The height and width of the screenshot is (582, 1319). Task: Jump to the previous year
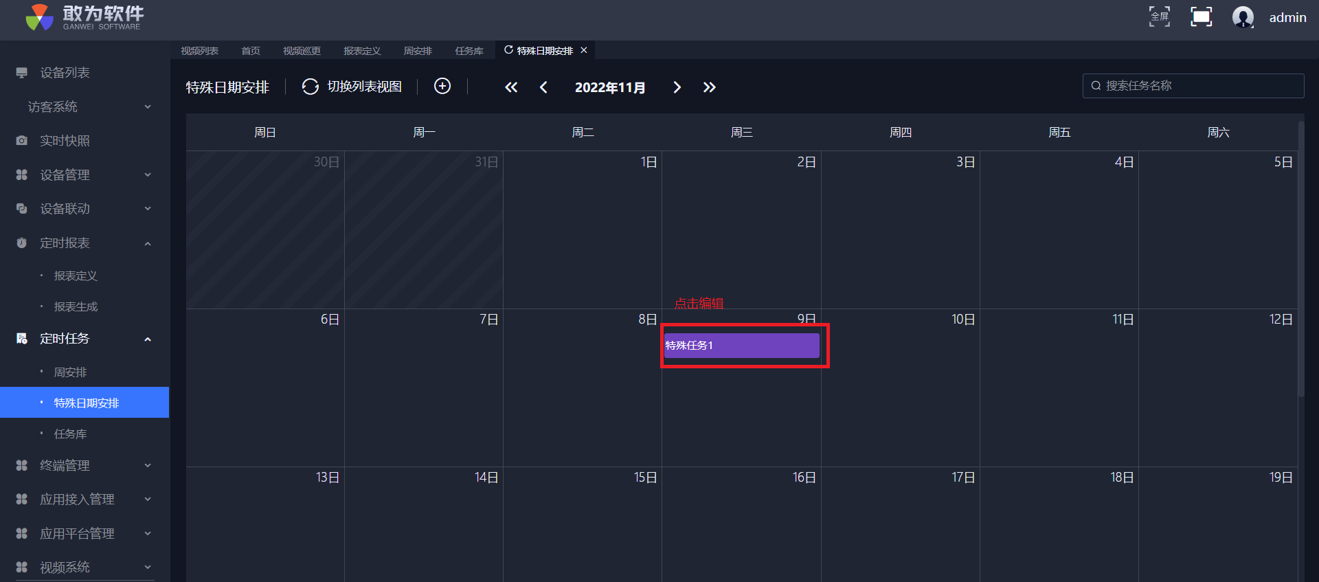click(x=511, y=87)
